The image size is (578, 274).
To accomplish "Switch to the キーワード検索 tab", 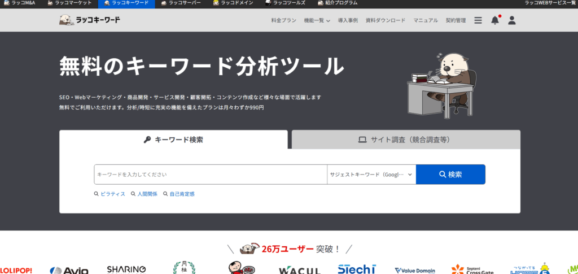I will coord(173,140).
